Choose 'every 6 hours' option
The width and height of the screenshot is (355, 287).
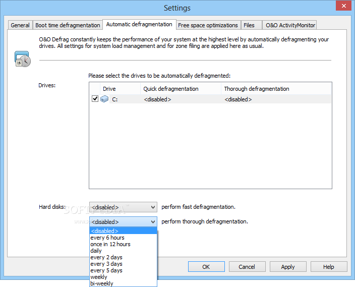(123, 238)
